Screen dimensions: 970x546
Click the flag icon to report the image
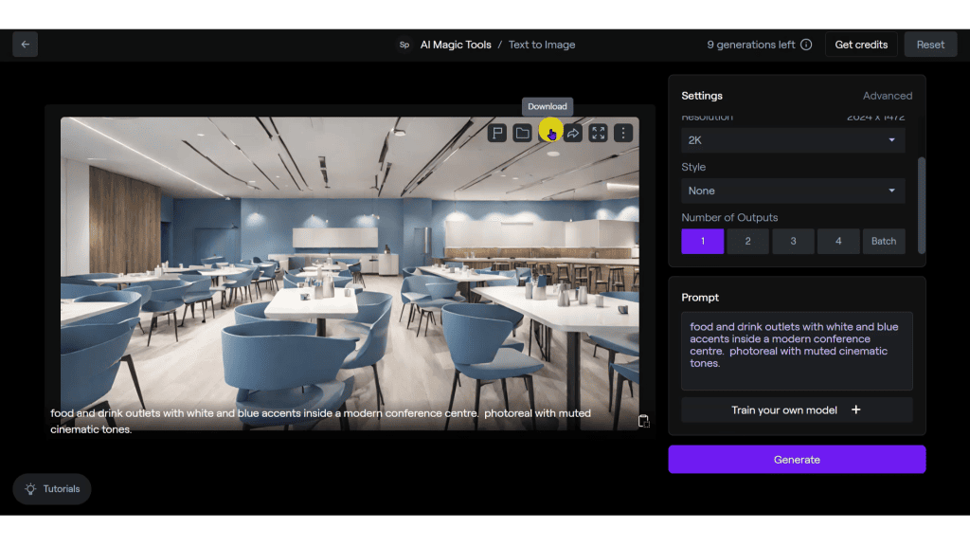coord(496,133)
